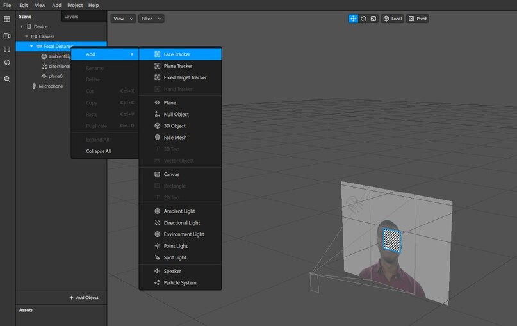Image resolution: width=517 pixels, height=326 pixels.
Task: Click the video camera icon in left sidebar
Action: click(7, 36)
